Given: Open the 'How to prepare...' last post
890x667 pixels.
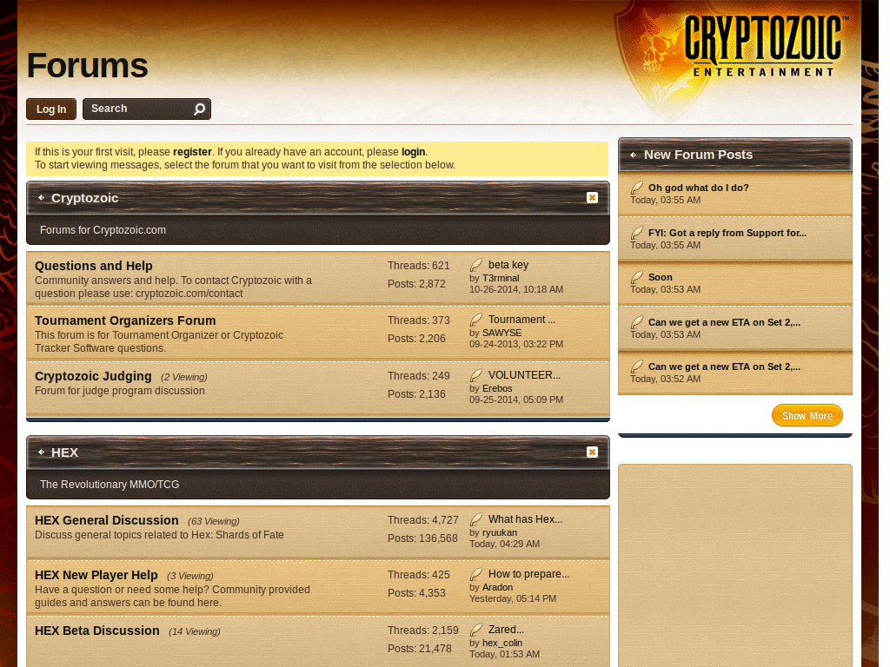Looking at the screenshot, I should coord(529,574).
